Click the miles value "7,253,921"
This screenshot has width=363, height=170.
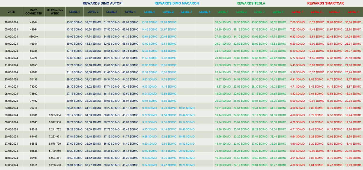click(55, 136)
